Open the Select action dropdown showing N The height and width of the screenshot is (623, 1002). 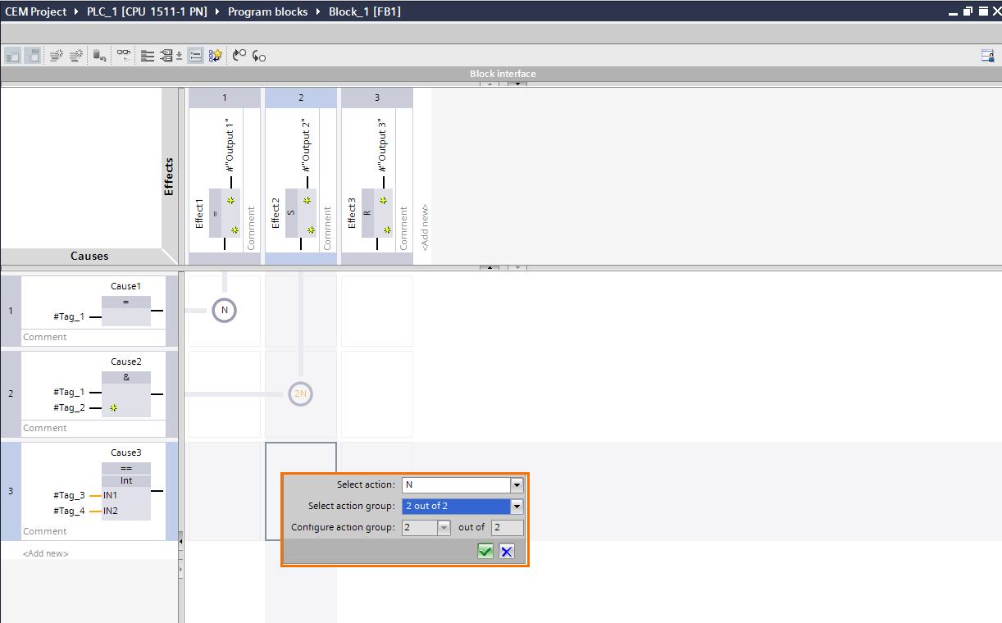click(x=517, y=484)
